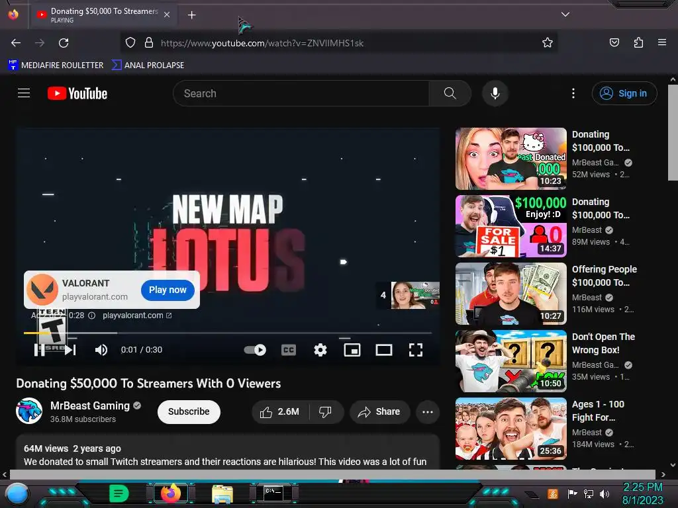Click into the YouTube Search field
Image resolution: width=678 pixels, height=508 pixels.
[301, 93]
